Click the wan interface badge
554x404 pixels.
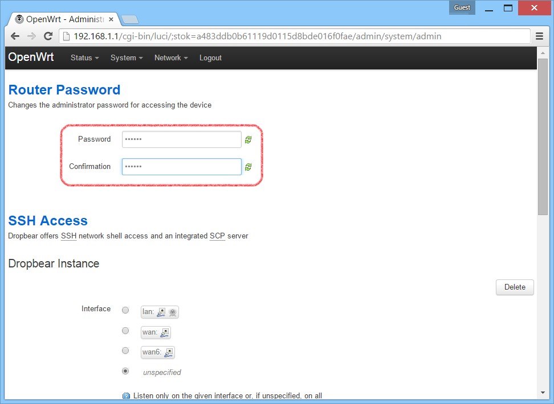pyautogui.click(x=156, y=332)
